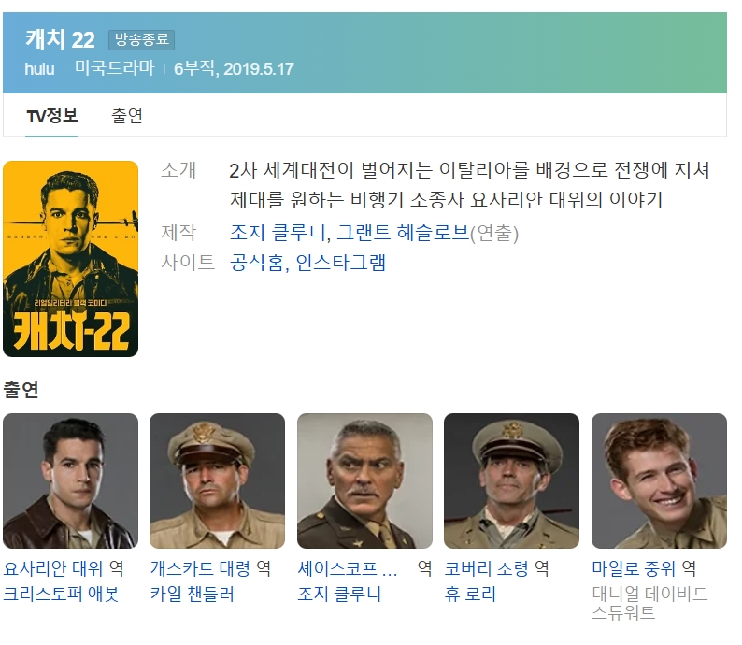
Task: Click 휴 로리 cast photo
Action: [x=511, y=480]
